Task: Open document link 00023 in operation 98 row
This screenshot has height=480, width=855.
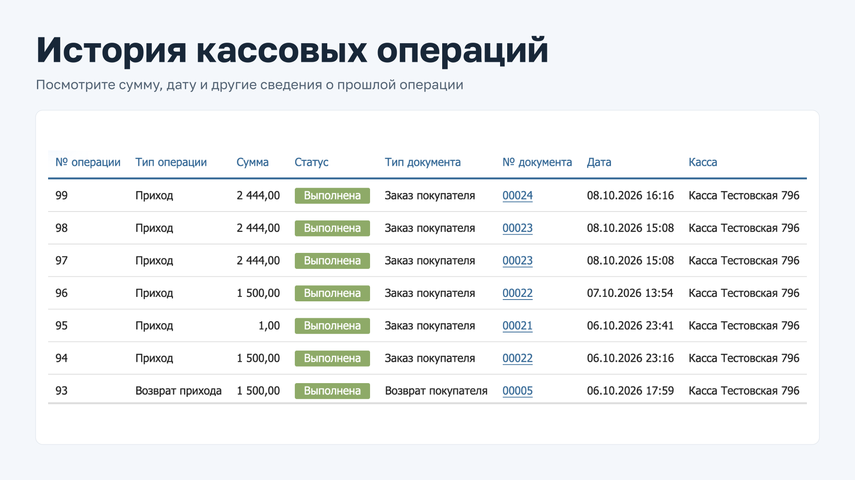Action: pos(517,228)
